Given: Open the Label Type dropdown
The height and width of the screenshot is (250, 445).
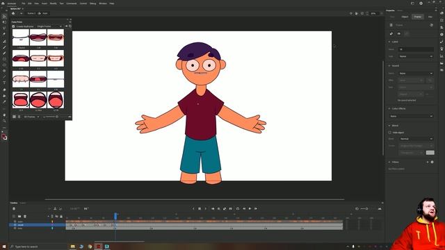Looking at the screenshot, I should 416,56.
